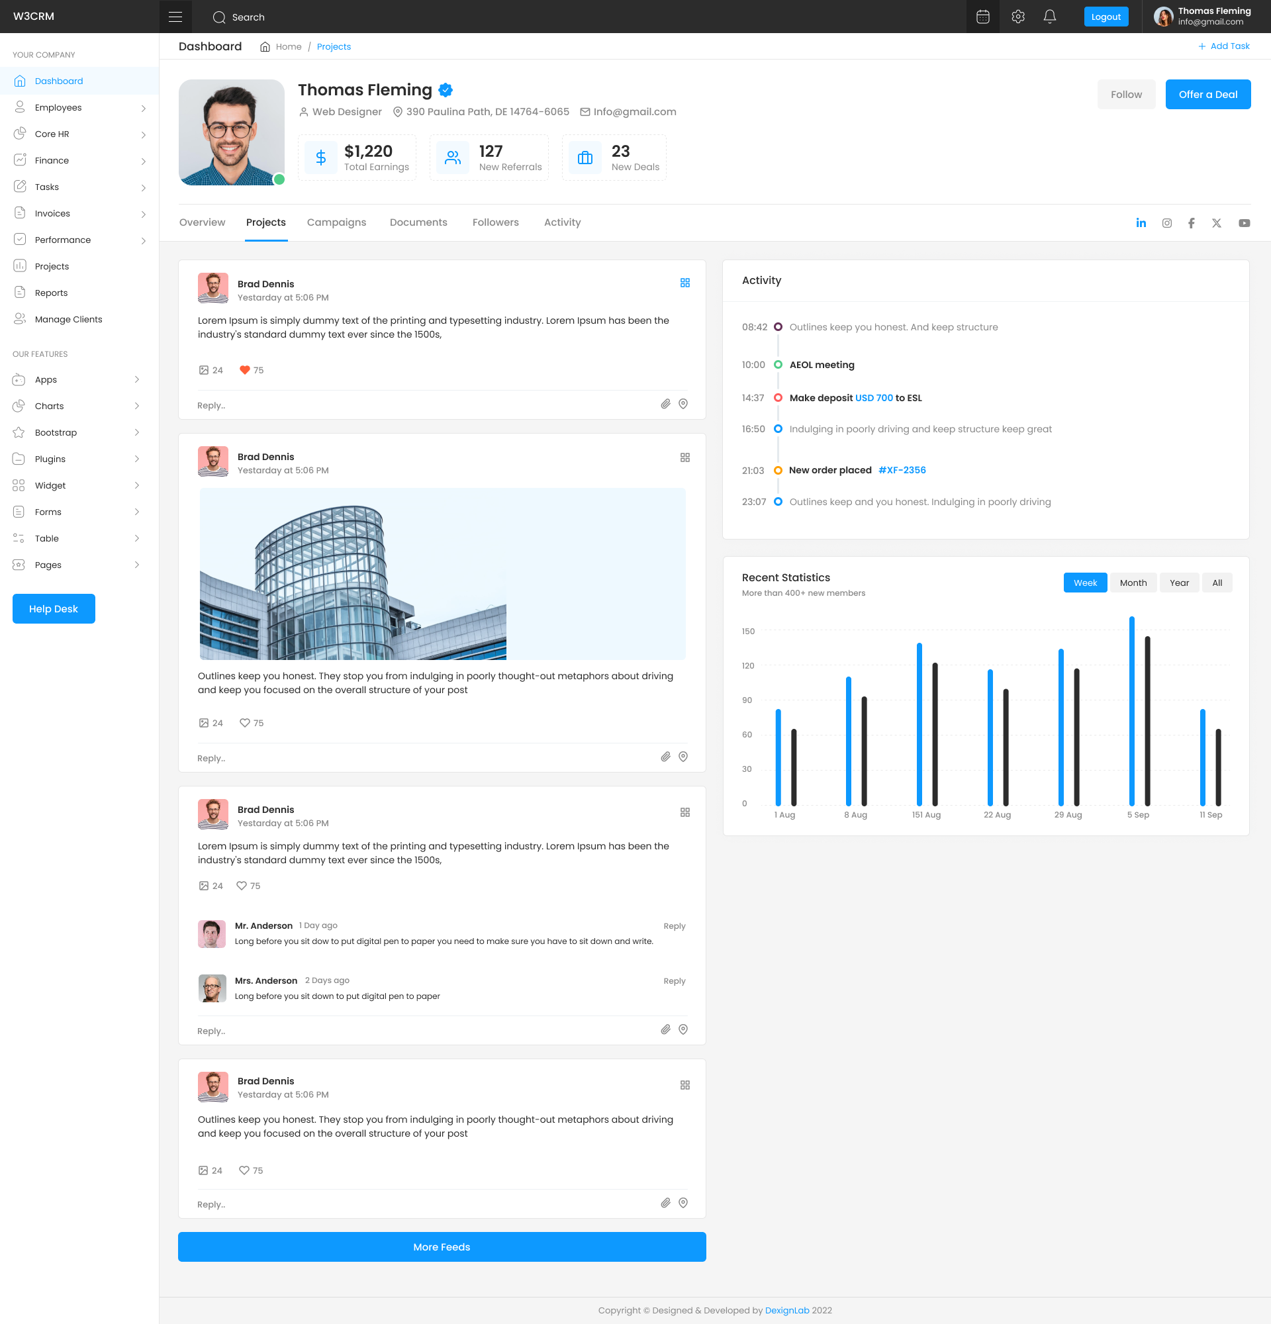Switch Recent Statistics to Month view
The height and width of the screenshot is (1324, 1271).
[1133, 583]
